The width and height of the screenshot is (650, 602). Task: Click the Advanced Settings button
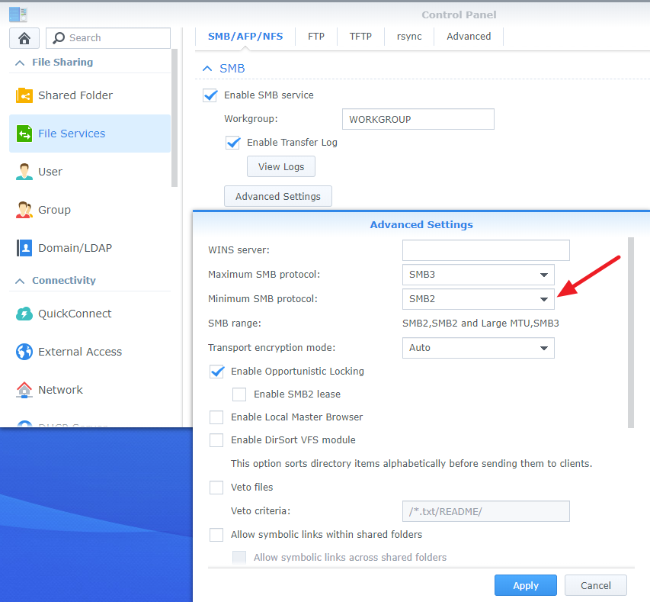pyautogui.click(x=277, y=196)
